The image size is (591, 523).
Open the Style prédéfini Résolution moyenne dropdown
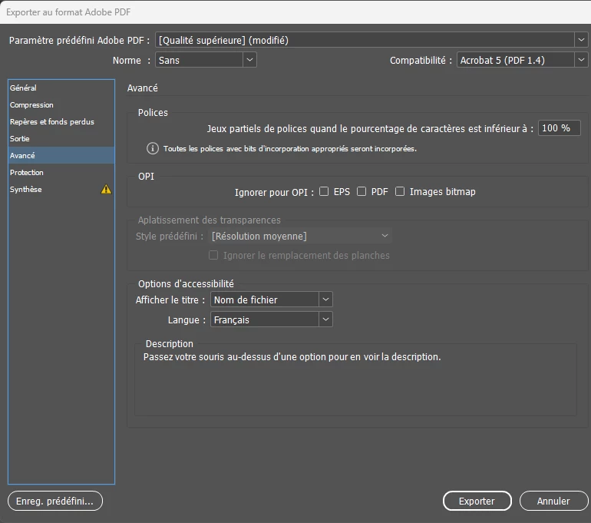click(x=300, y=236)
